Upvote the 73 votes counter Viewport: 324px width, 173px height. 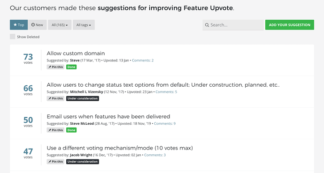click(x=28, y=59)
